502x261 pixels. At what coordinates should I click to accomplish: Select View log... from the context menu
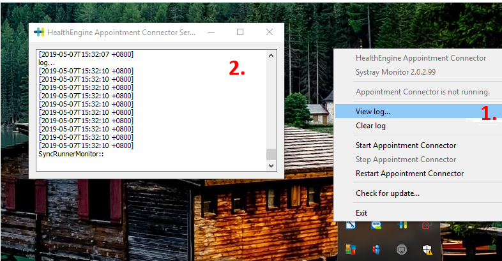(373, 112)
